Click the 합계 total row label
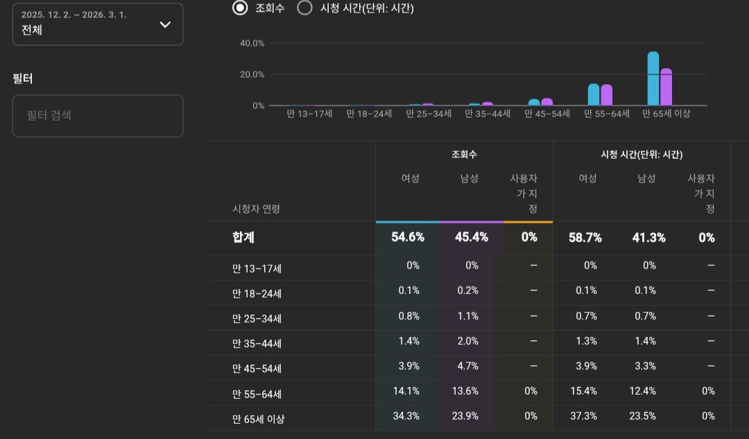This screenshot has height=439, width=749. tap(243, 237)
